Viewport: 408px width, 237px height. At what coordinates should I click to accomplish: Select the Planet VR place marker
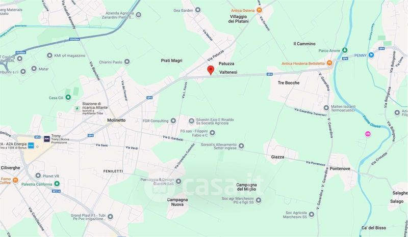pyautogui.click(x=38, y=176)
